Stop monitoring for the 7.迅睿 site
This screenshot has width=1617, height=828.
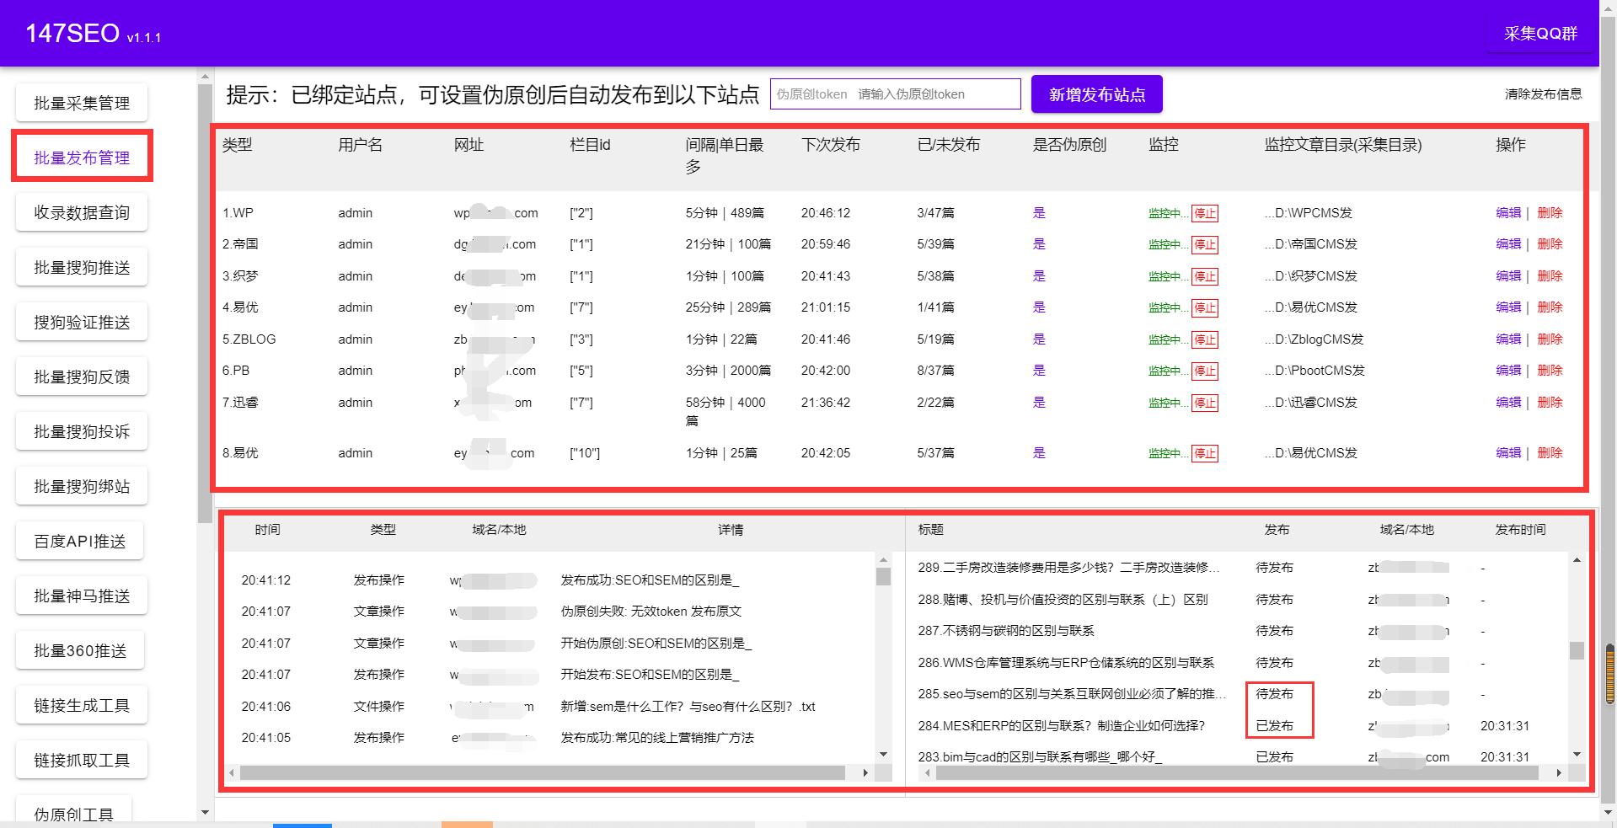[1205, 403]
